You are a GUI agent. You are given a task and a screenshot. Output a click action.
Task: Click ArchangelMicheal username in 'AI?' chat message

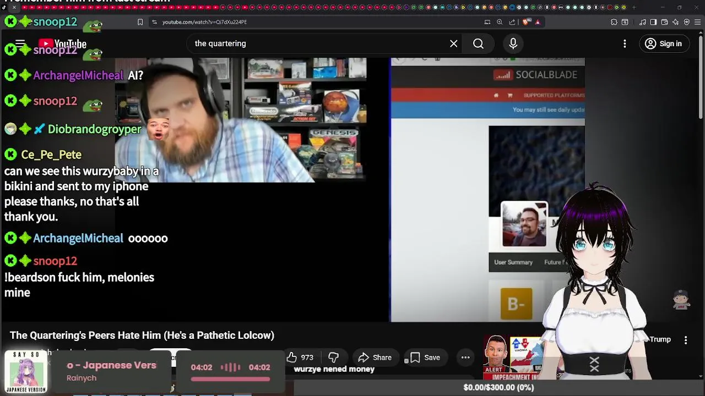tap(78, 75)
